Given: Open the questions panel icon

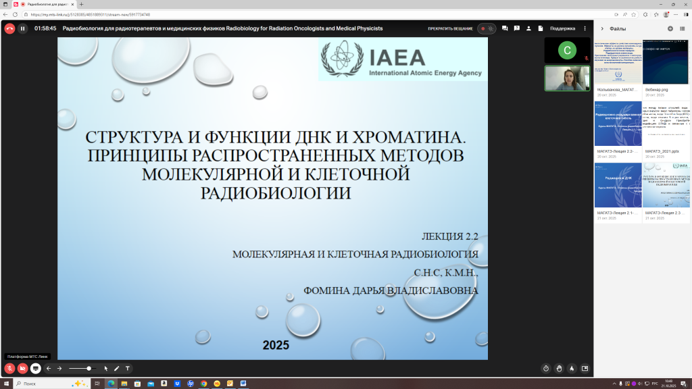Looking at the screenshot, I should (517, 28).
